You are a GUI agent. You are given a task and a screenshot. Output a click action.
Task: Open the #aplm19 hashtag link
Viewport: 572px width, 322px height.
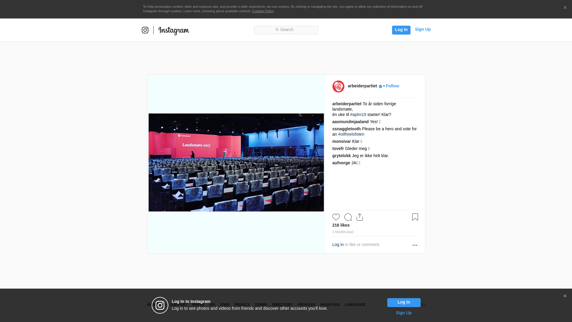[358, 114]
